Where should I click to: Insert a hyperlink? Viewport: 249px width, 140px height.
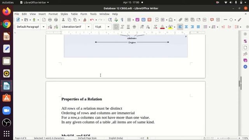(x=180, y=20)
